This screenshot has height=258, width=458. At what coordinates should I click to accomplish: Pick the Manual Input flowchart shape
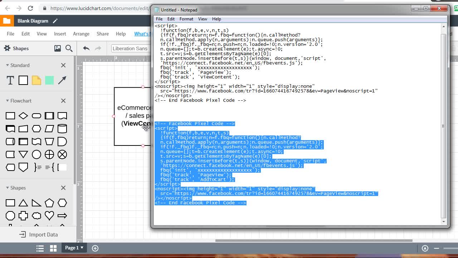pos(23,129)
